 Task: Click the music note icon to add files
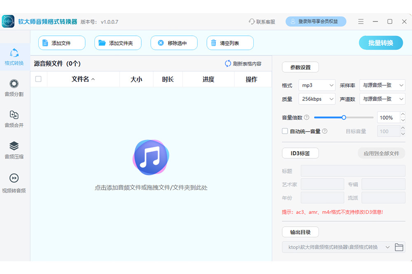151,158
